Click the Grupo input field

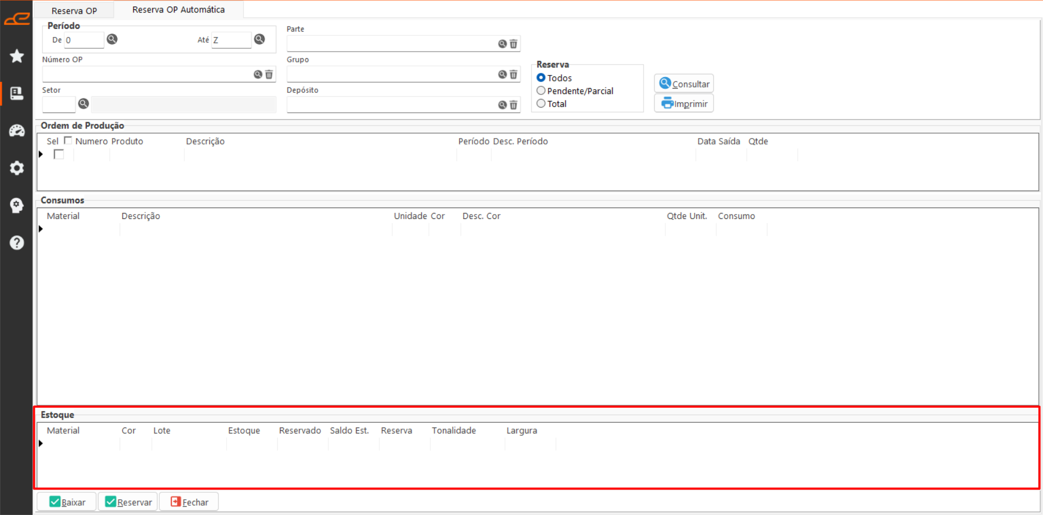391,74
